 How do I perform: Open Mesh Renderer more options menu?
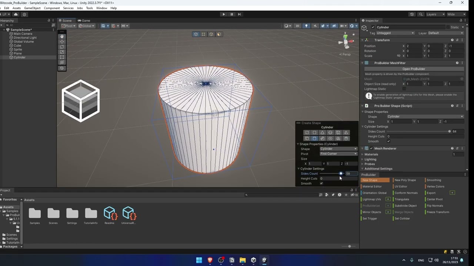[x=462, y=149]
